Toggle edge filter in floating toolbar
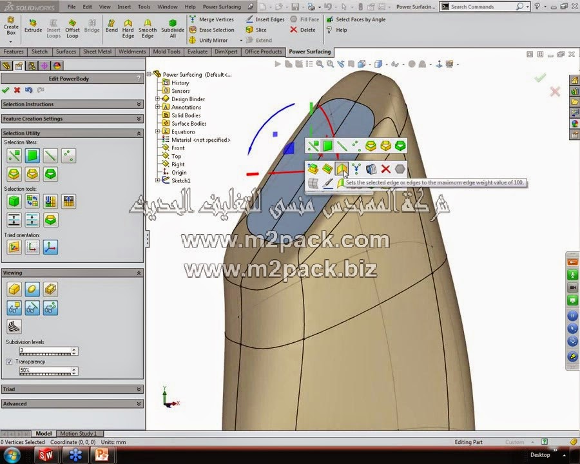580x464 pixels. (x=342, y=146)
